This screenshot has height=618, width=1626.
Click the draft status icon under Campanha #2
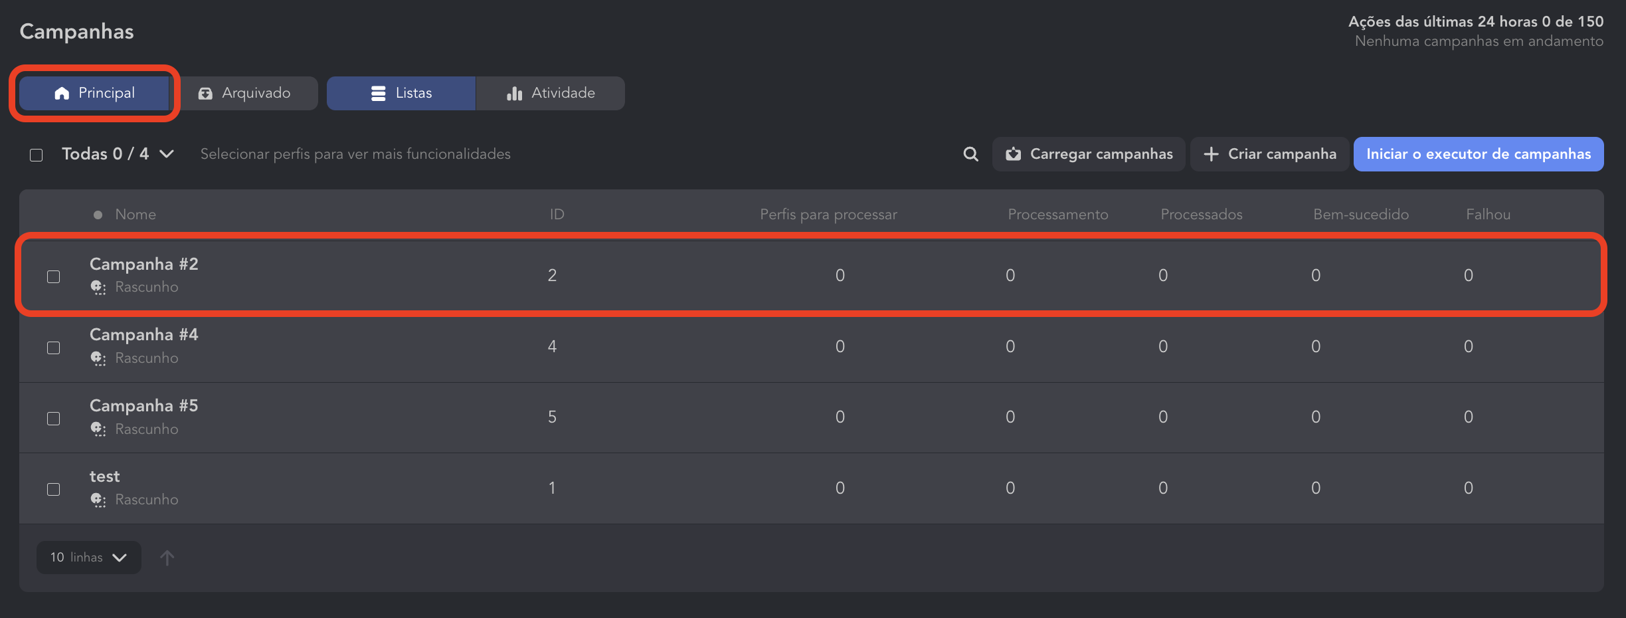click(x=98, y=287)
